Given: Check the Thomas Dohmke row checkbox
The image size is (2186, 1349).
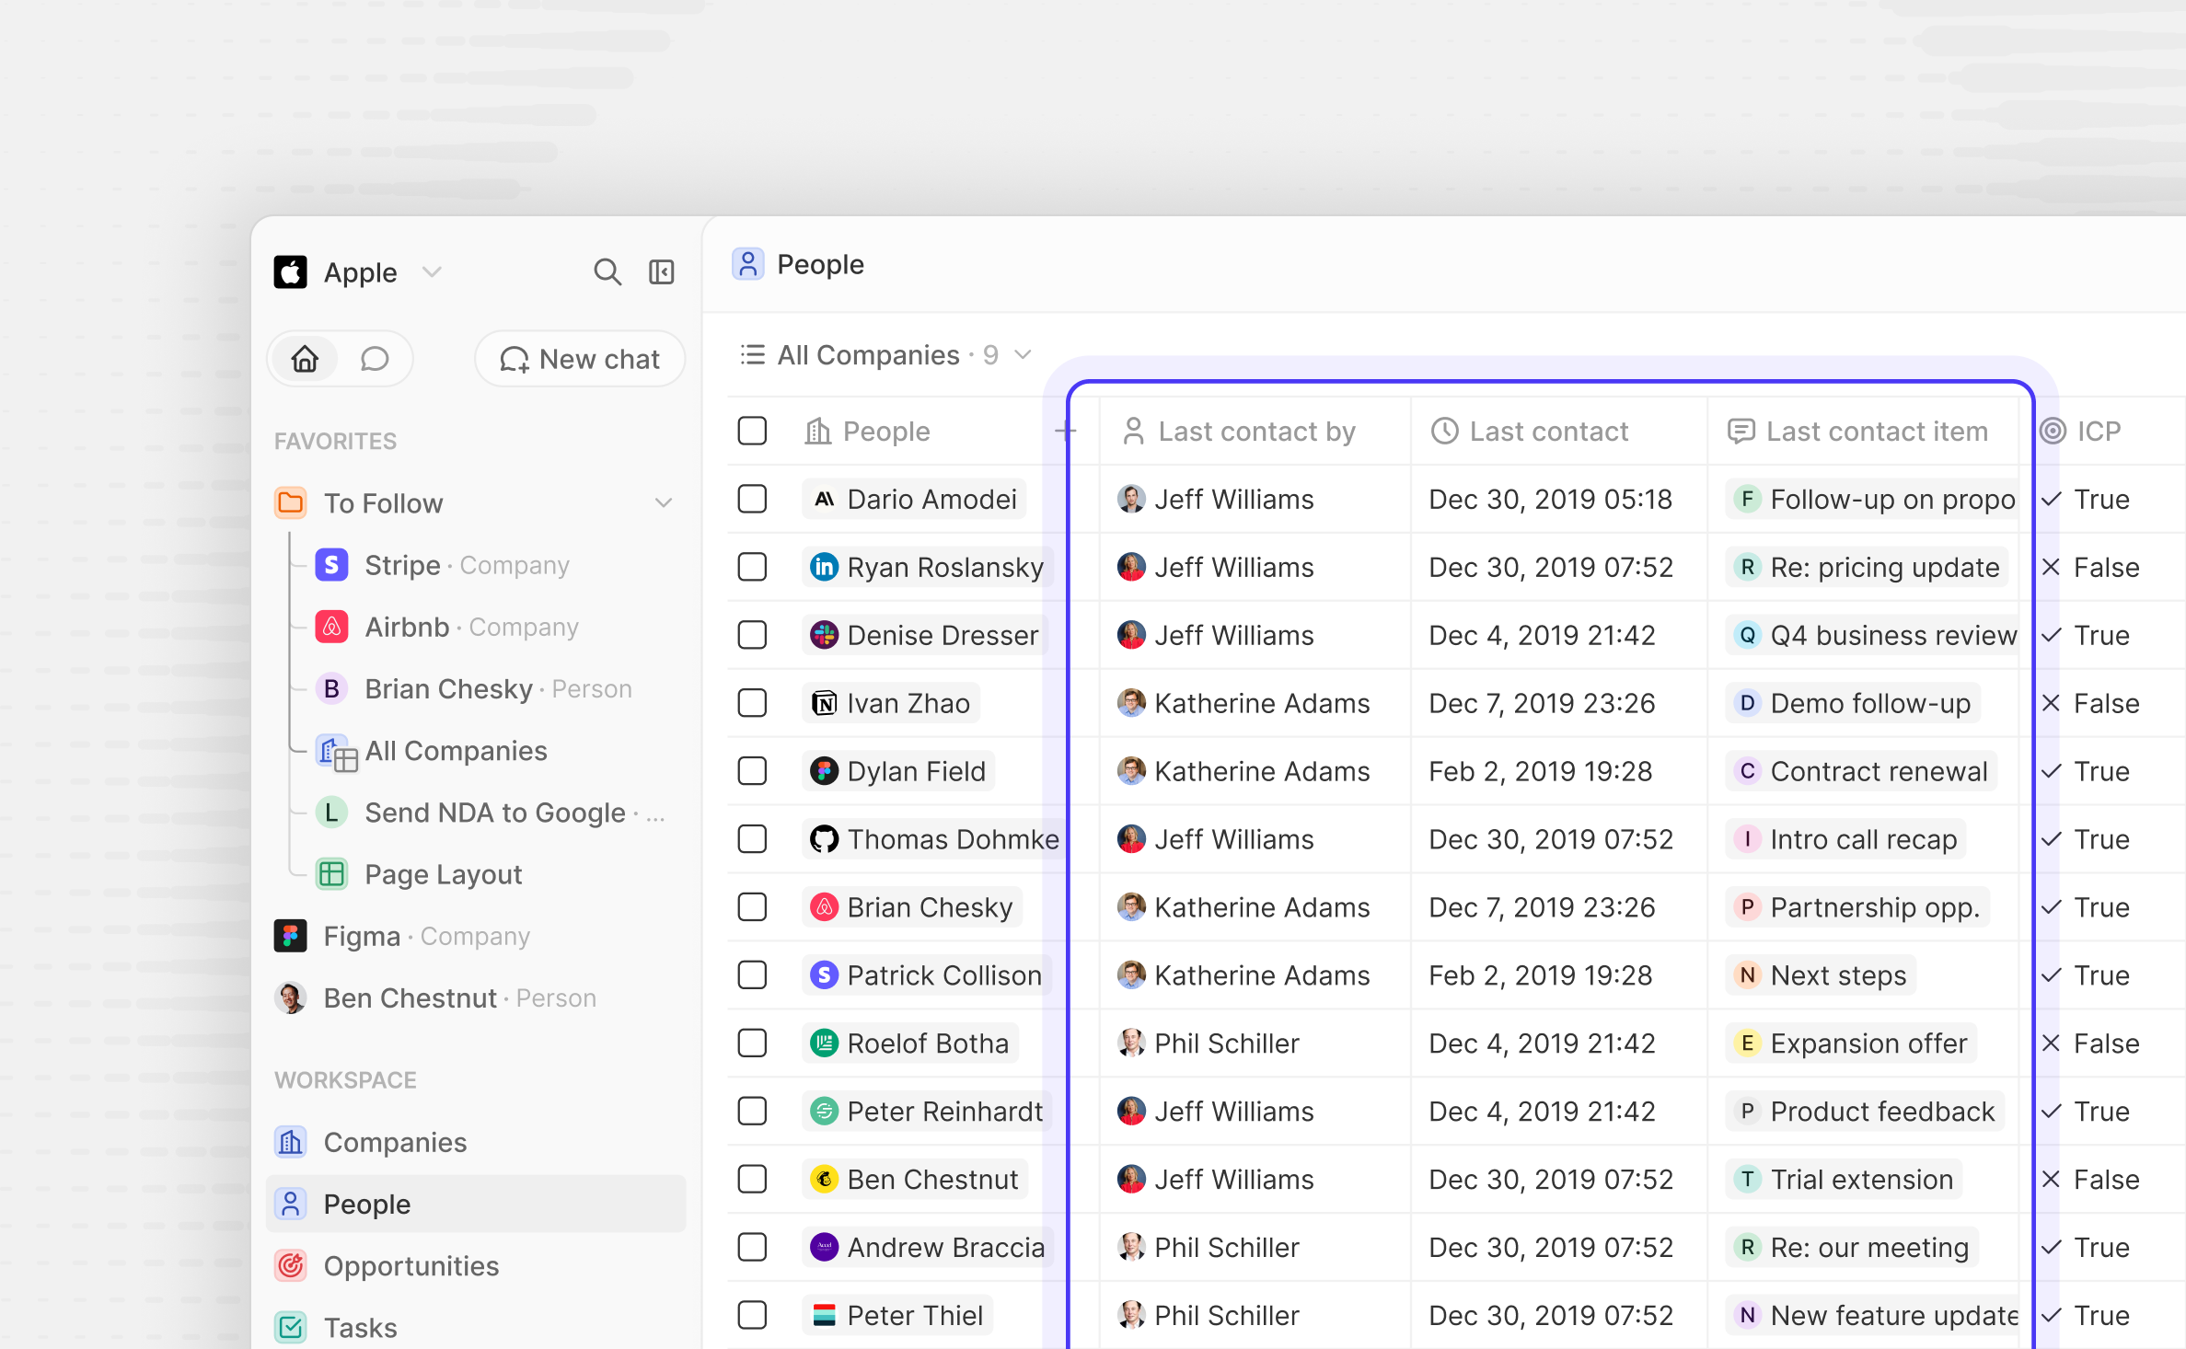Looking at the screenshot, I should click(752, 839).
